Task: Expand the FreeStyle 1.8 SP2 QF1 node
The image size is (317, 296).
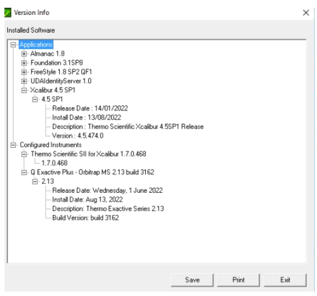Action: (x=24, y=72)
